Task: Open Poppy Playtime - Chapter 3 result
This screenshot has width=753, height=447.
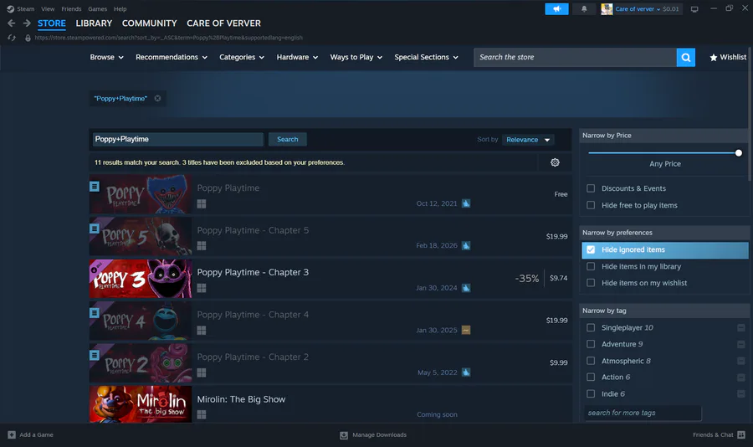Action: [330, 279]
